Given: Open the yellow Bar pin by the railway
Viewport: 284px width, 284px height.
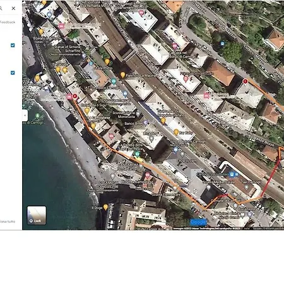Looking at the screenshot, I should 176,133.
